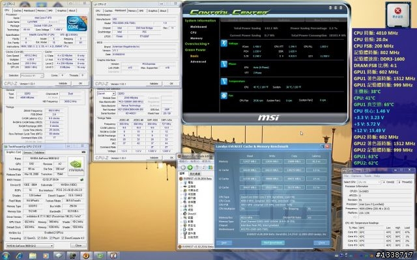
Task: Open the Select CPU dropdown in Core Temp
Action: tap(369, 182)
